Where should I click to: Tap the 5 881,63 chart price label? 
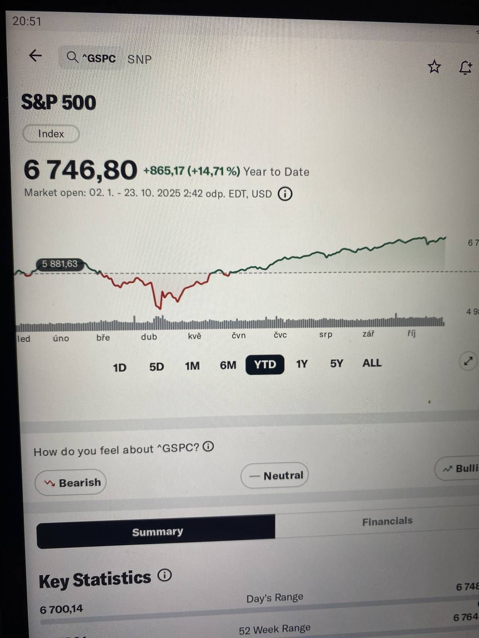(60, 264)
